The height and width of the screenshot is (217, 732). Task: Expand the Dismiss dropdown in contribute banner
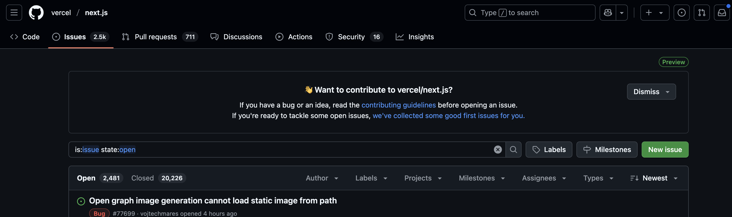(651, 91)
